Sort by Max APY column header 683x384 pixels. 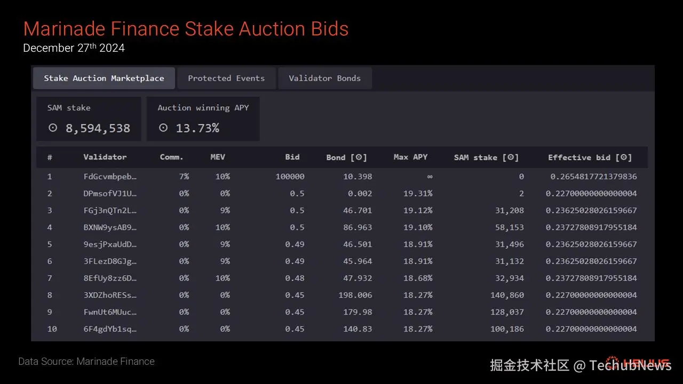(410, 157)
